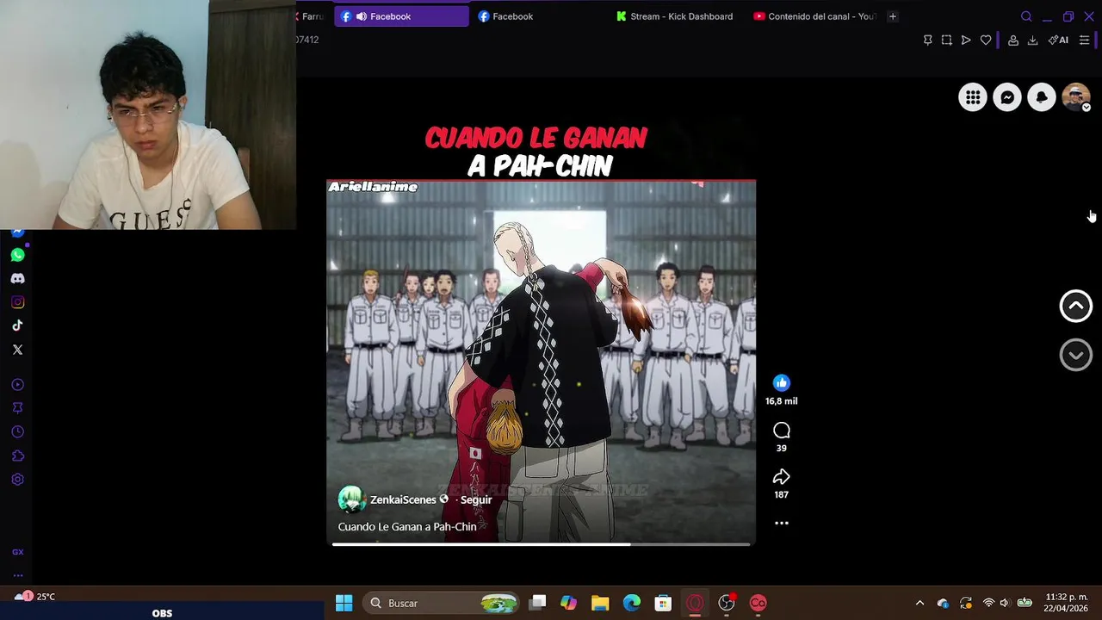1102x620 pixels.
Task: Open the GX Control panel icon
Action: coord(17,552)
